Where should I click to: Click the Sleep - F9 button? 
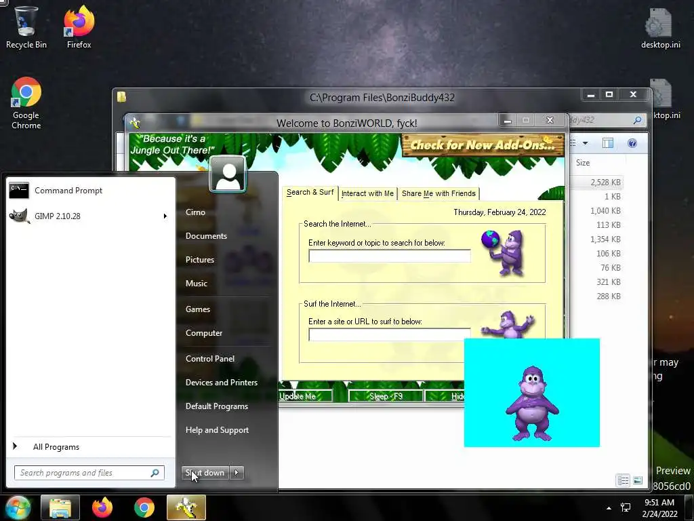386,396
